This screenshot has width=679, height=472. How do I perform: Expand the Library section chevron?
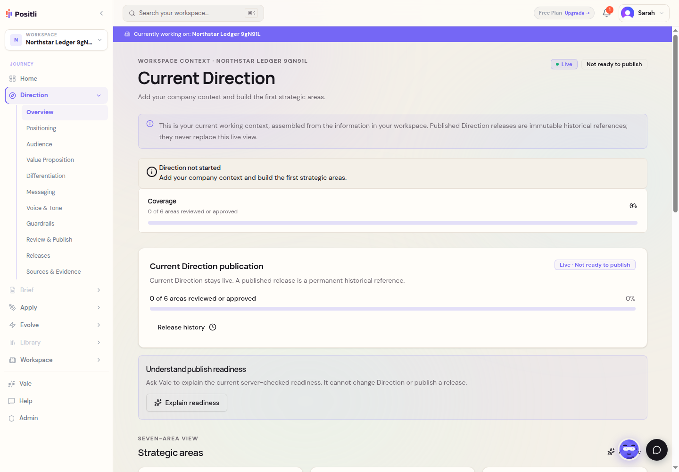(x=99, y=342)
